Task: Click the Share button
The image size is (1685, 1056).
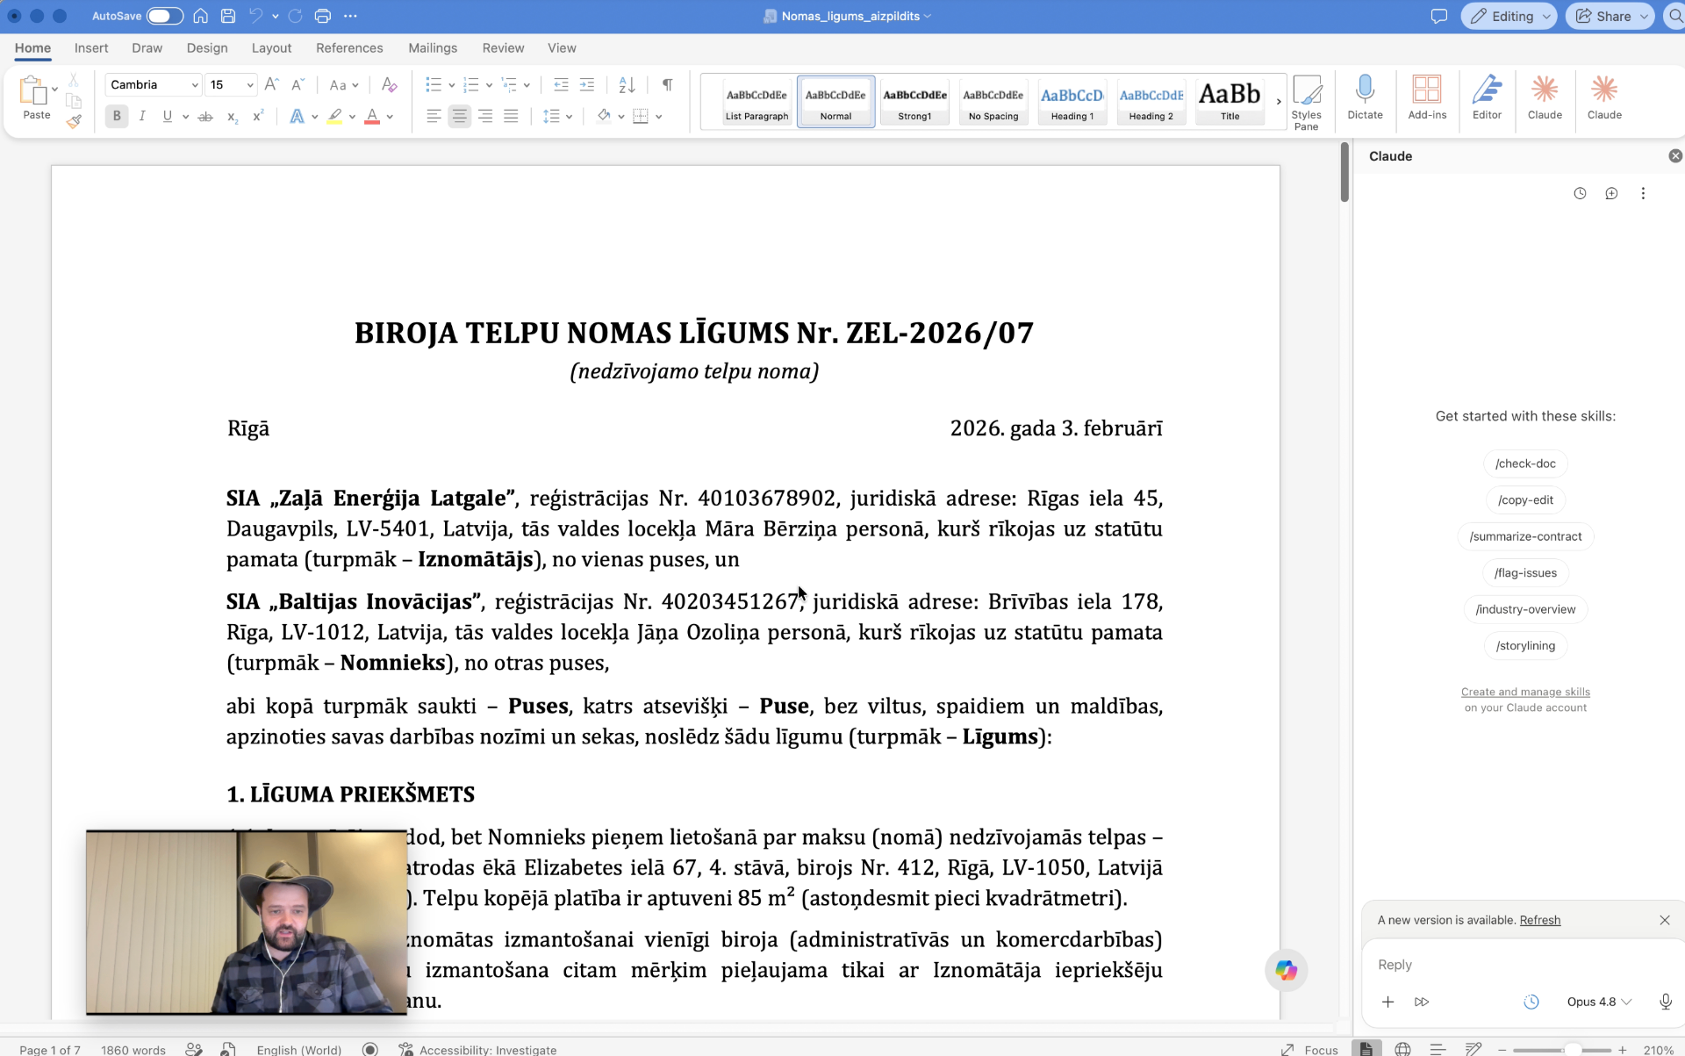Action: click(x=1610, y=16)
